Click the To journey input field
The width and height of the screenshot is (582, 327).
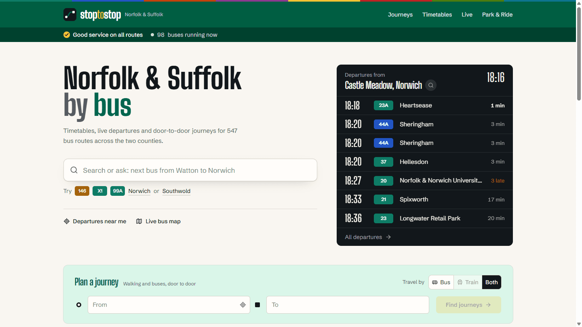348,305
